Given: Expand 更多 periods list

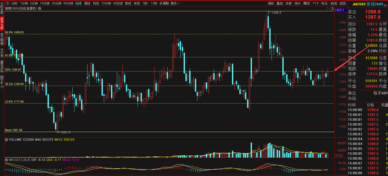Looking at the screenshot, I should pyautogui.click(x=175, y=4).
